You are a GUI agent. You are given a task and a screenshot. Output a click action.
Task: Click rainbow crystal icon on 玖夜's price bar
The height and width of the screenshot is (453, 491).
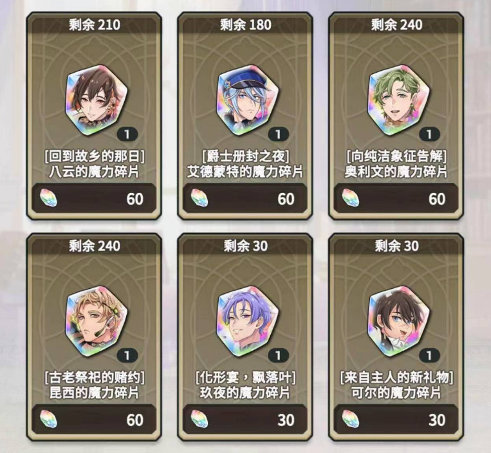[199, 419]
